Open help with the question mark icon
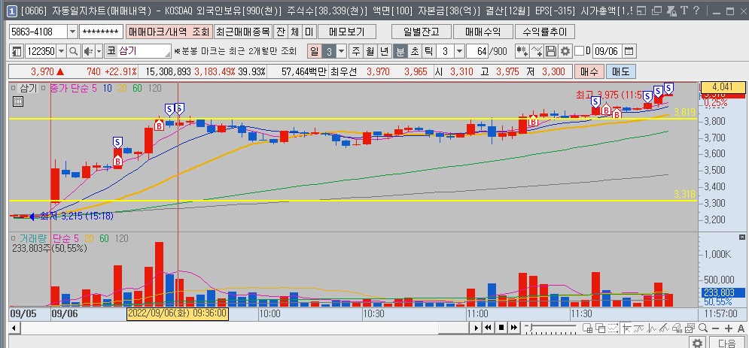This screenshot has height=348, width=749. tap(696, 11)
